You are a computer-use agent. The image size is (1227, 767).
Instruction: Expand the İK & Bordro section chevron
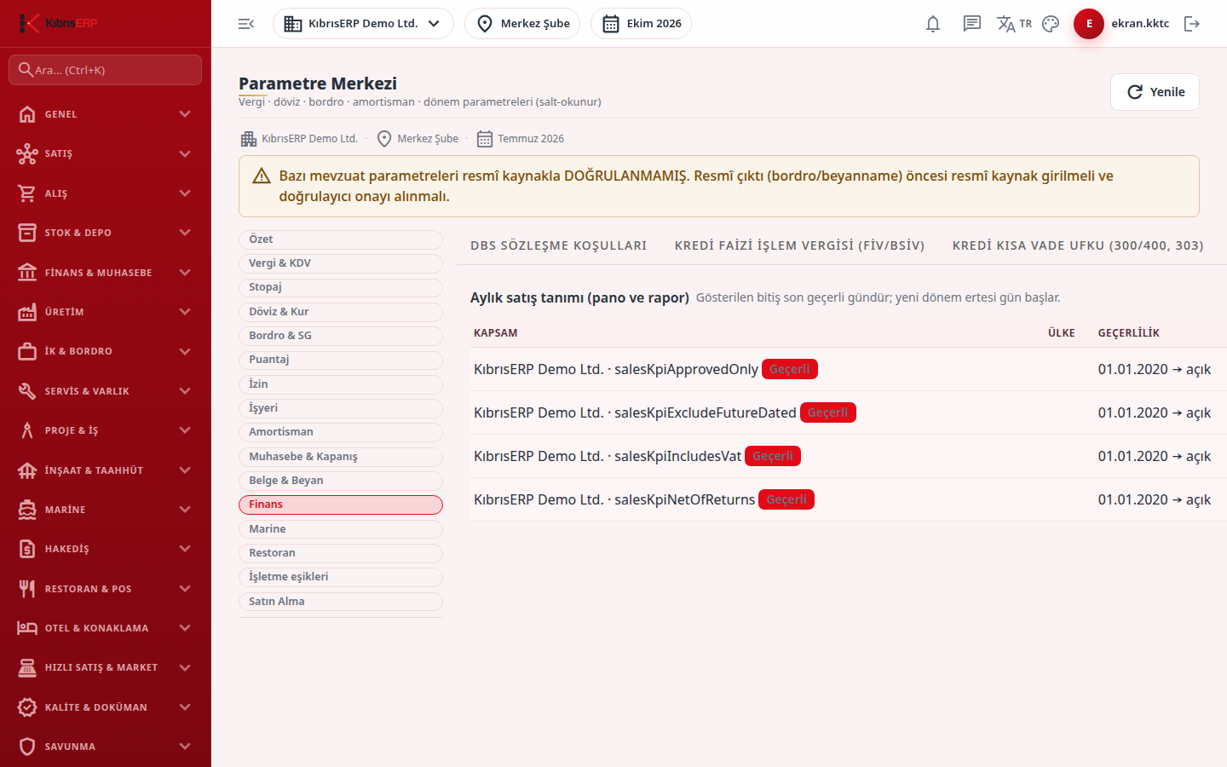point(185,351)
